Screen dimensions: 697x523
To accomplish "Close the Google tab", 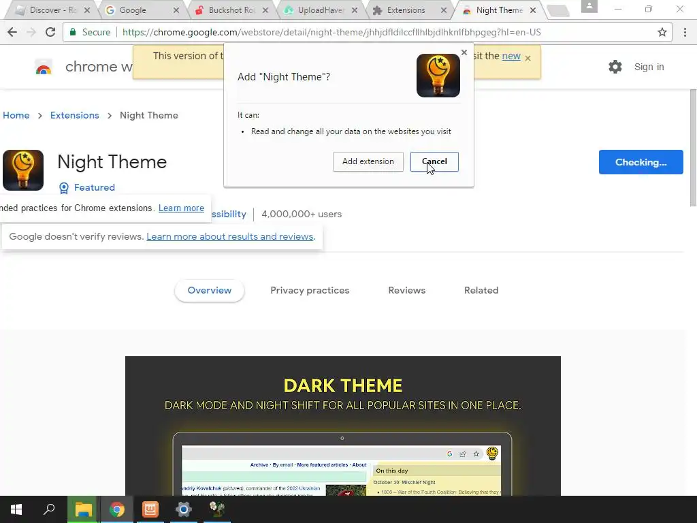I will pos(176,10).
